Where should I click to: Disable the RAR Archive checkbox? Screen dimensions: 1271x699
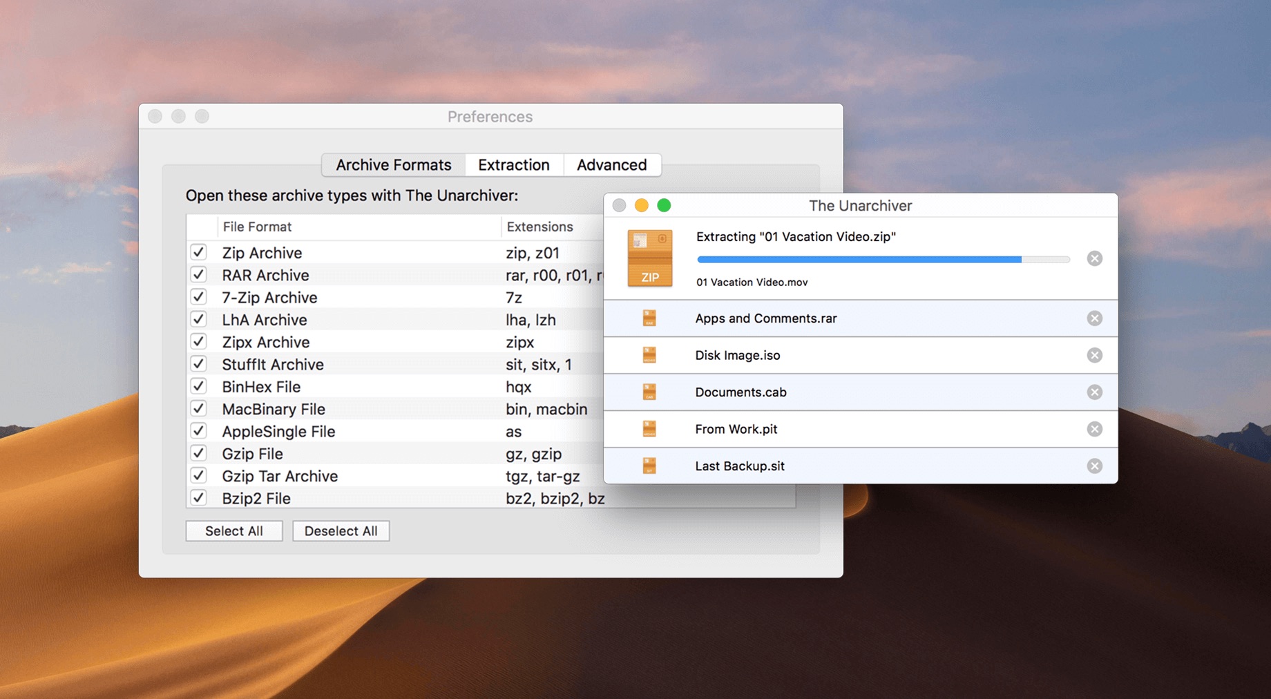pyautogui.click(x=198, y=274)
